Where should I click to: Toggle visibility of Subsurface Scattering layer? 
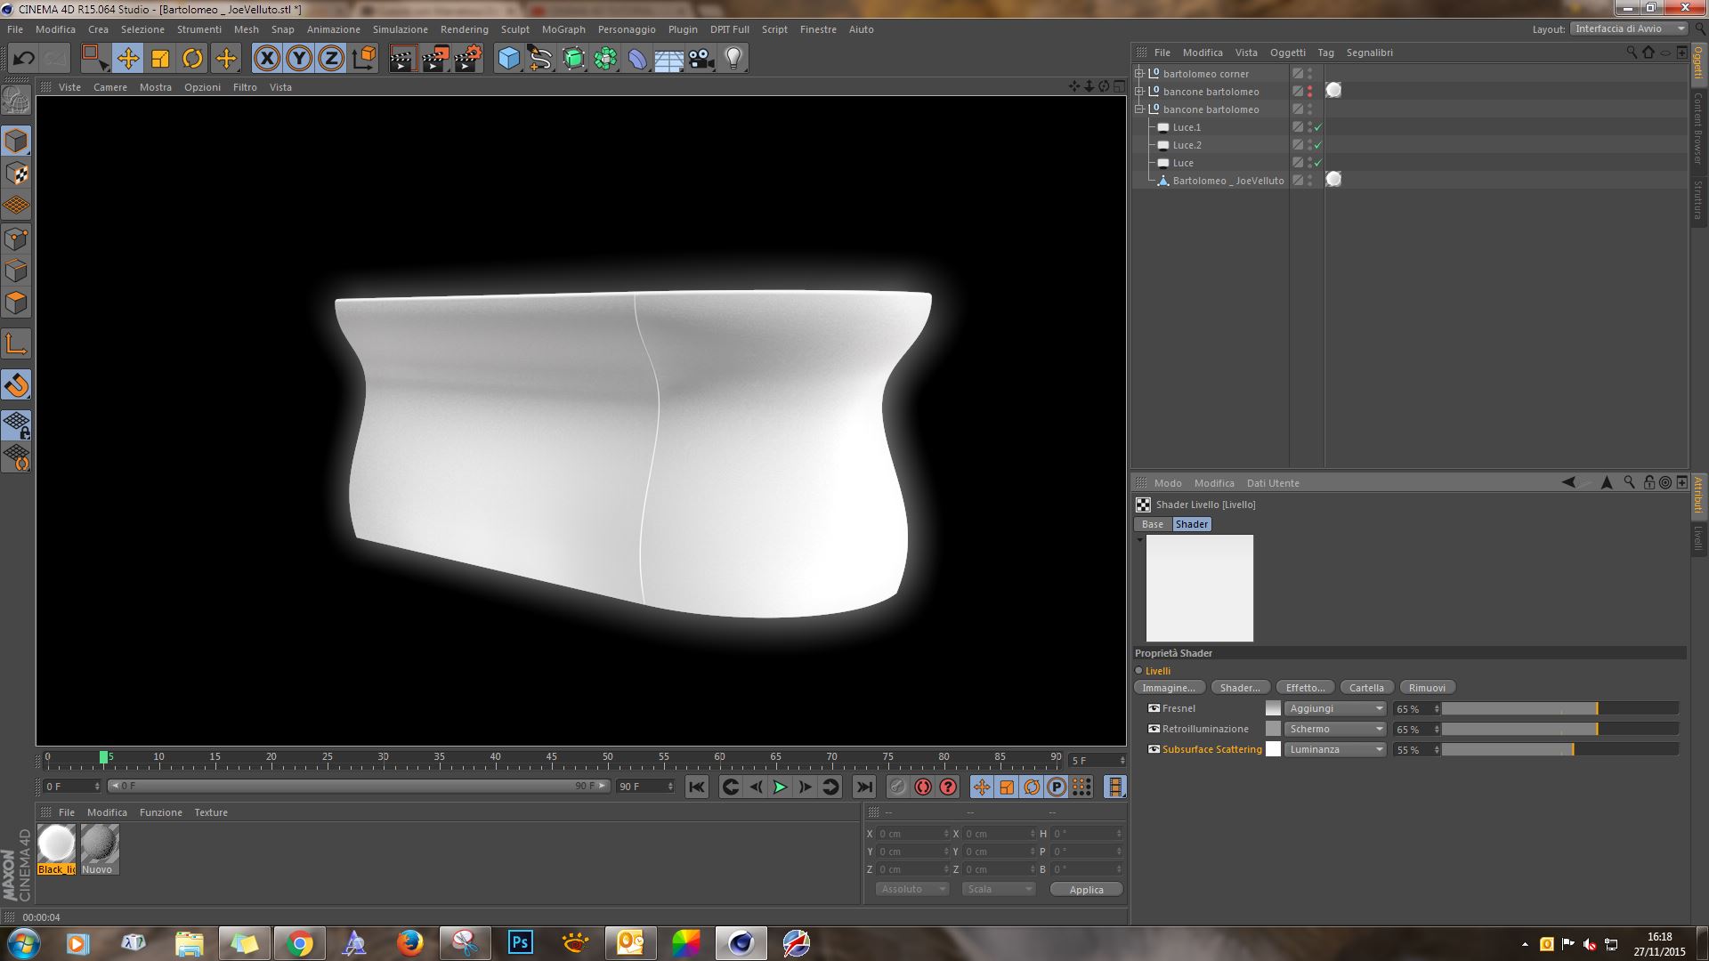[1154, 749]
